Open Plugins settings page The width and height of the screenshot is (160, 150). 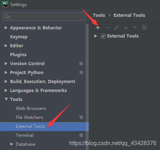pyautogui.click(x=18, y=54)
